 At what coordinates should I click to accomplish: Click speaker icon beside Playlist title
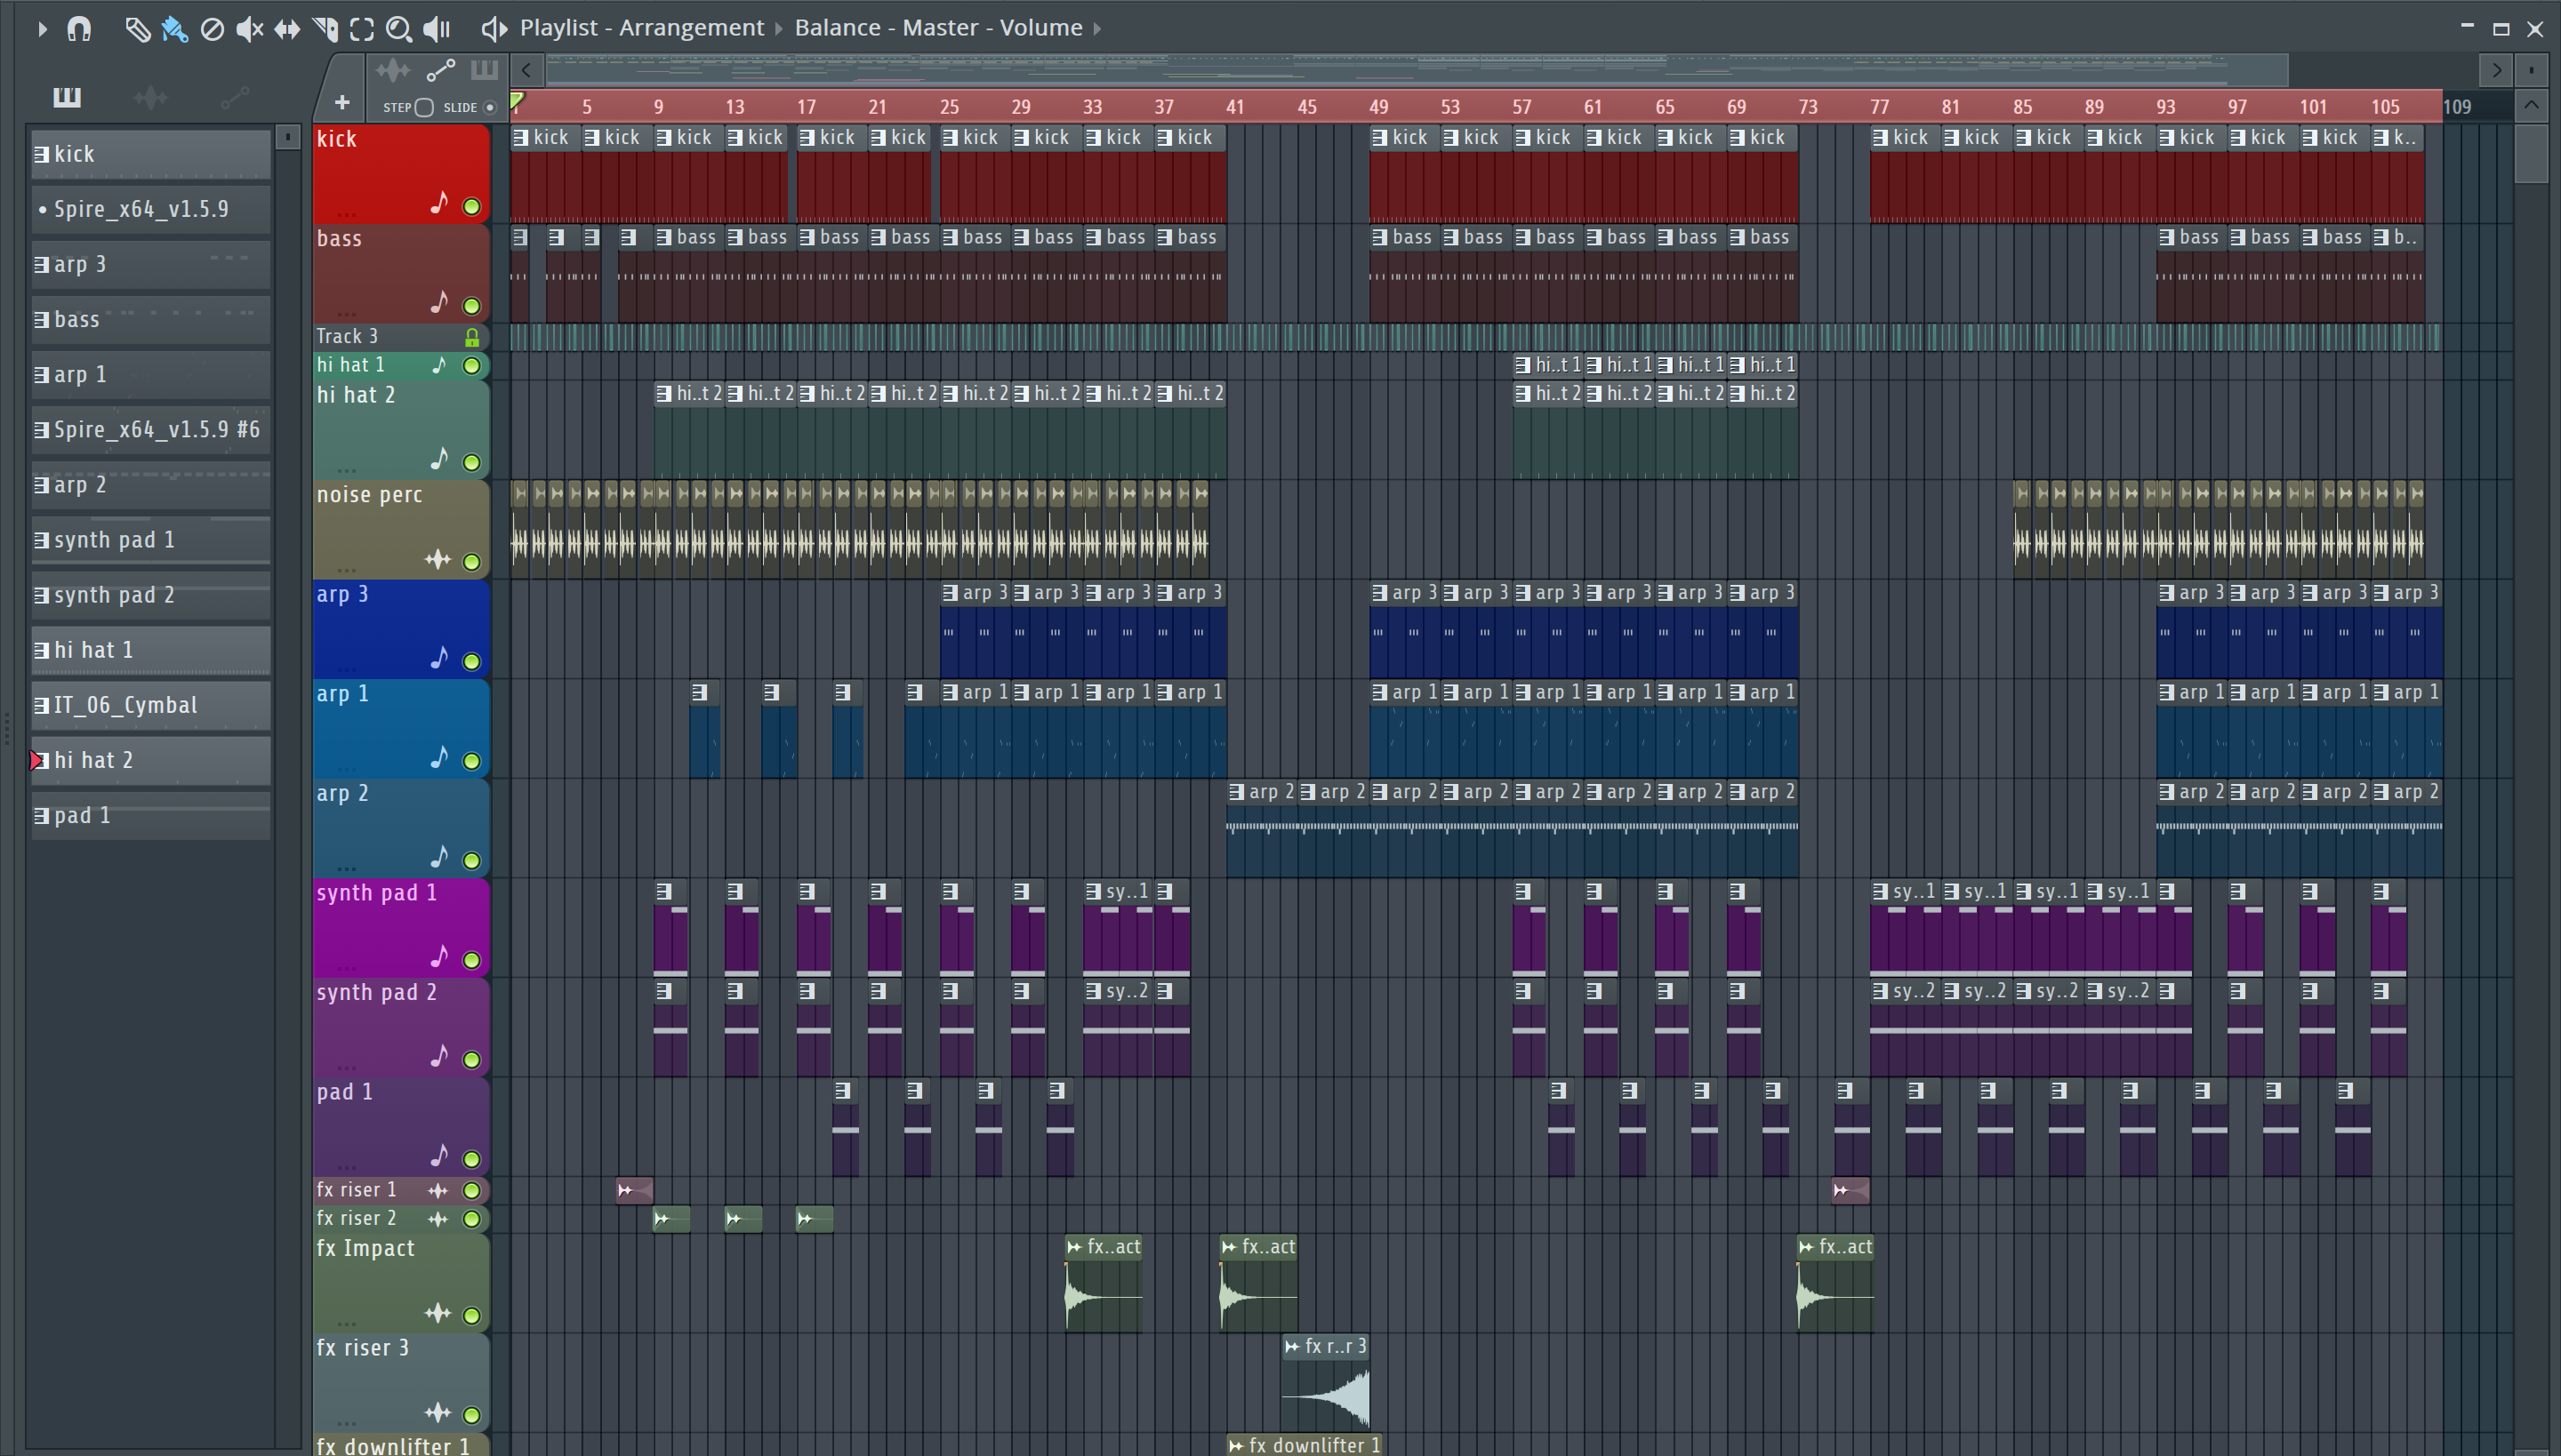pyautogui.click(x=494, y=28)
